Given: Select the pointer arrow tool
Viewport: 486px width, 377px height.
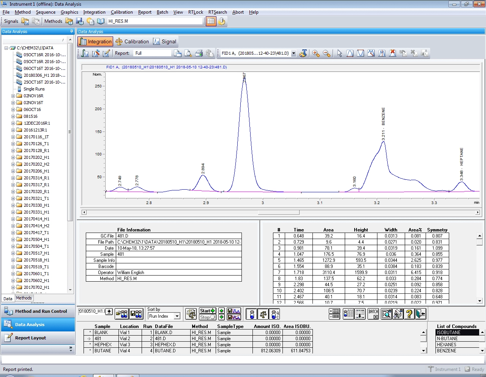Looking at the screenshot, I should click(339, 54).
